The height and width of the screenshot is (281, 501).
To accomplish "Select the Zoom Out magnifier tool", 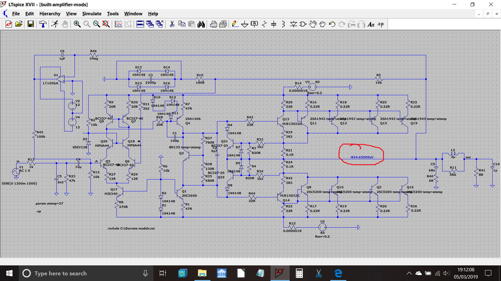I will pos(96,24).
